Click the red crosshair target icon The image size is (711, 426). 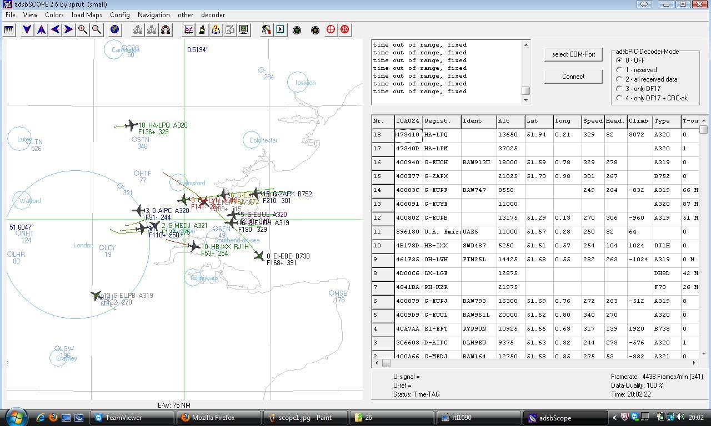coord(331,29)
